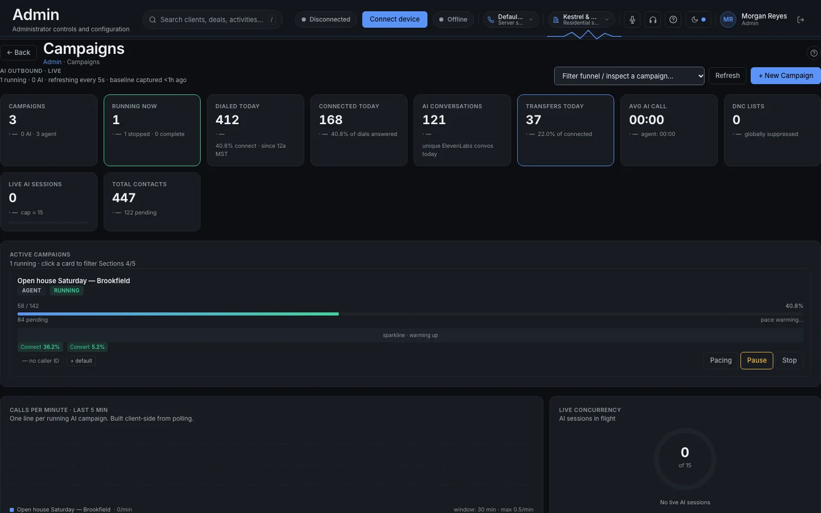Open the MR user avatar
This screenshot has height=513, width=821.
(728, 19)
